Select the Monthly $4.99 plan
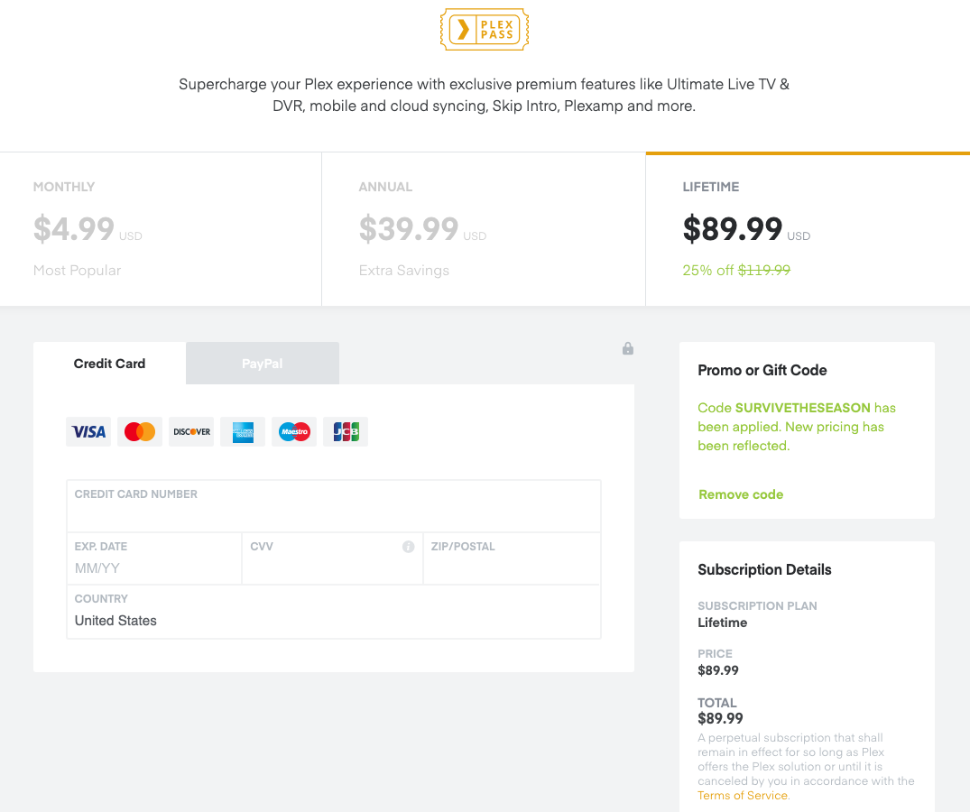The height and width of the screenshot is (812, 970). click(x=161, y=229)
